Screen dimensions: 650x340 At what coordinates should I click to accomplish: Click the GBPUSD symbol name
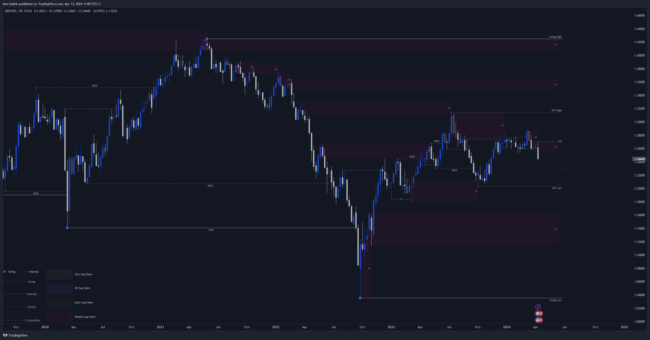click(11, 11)
